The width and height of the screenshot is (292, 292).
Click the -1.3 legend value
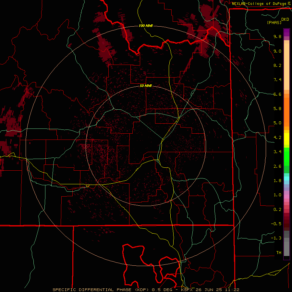point(276,238)
